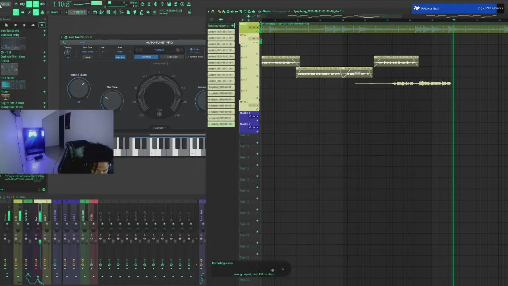This screenshot has width=508, height=286.
Task: Select RCompressor Mono in Browser
Action: click(x=12, y=107)
